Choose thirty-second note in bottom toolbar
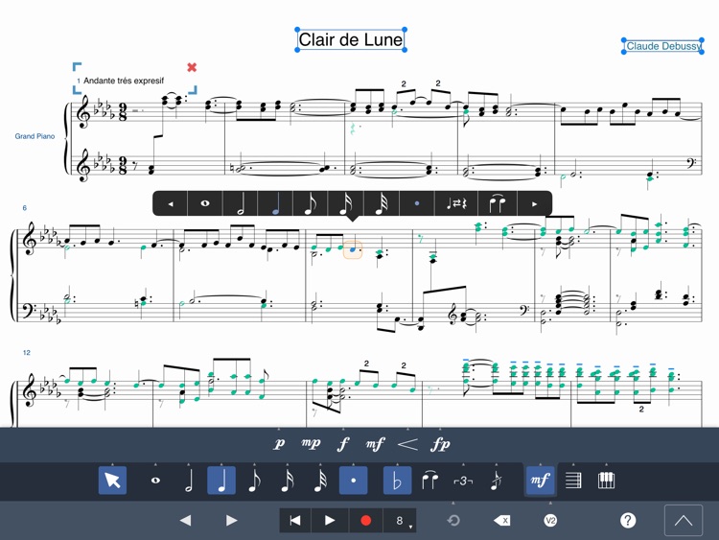This screenshot has height=540, width=719. [x=320, y=481]
